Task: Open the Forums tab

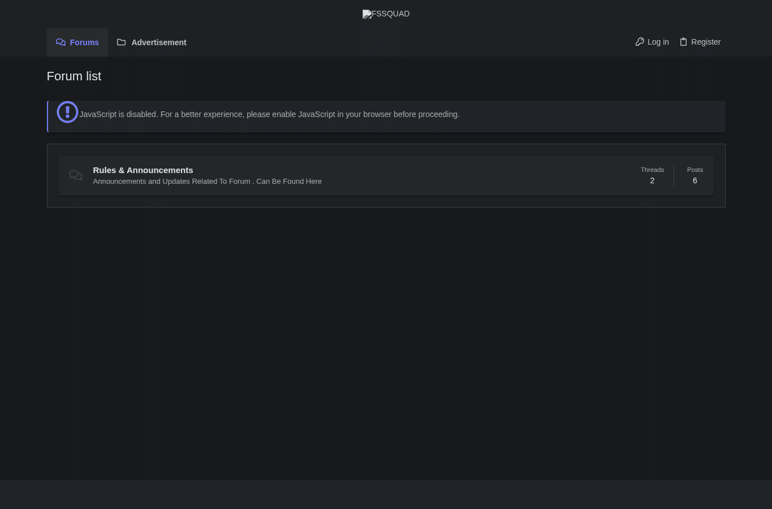Action: pyautogui.click(x=77, y=42)
